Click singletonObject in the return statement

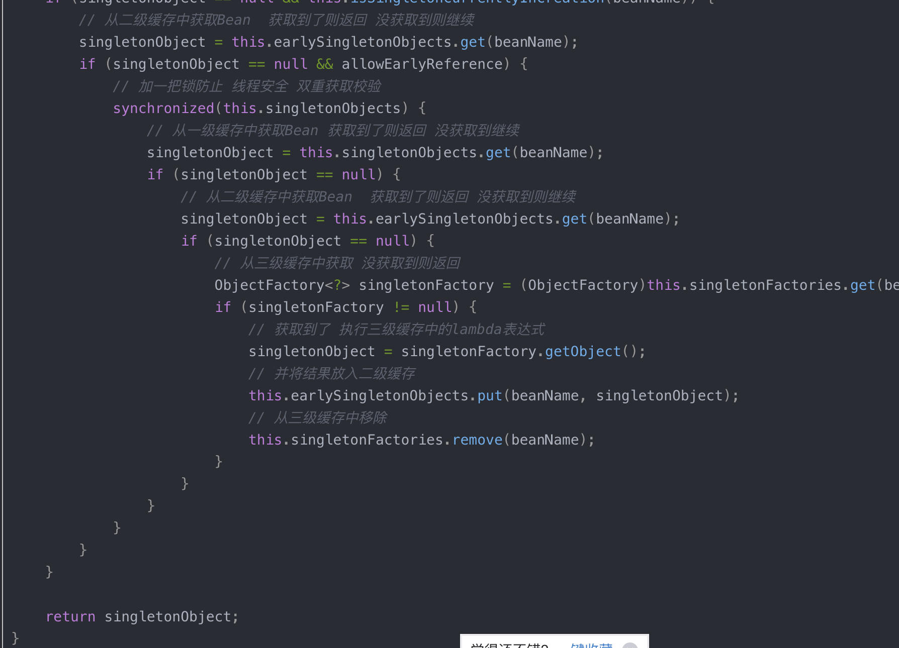(x=167, y=617)
